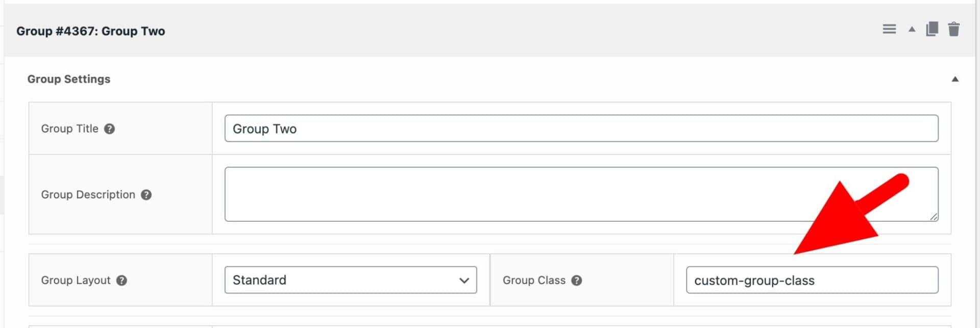980x328 pixels.
Task: Click the Group Settings heading
Action: coord(68,79)
